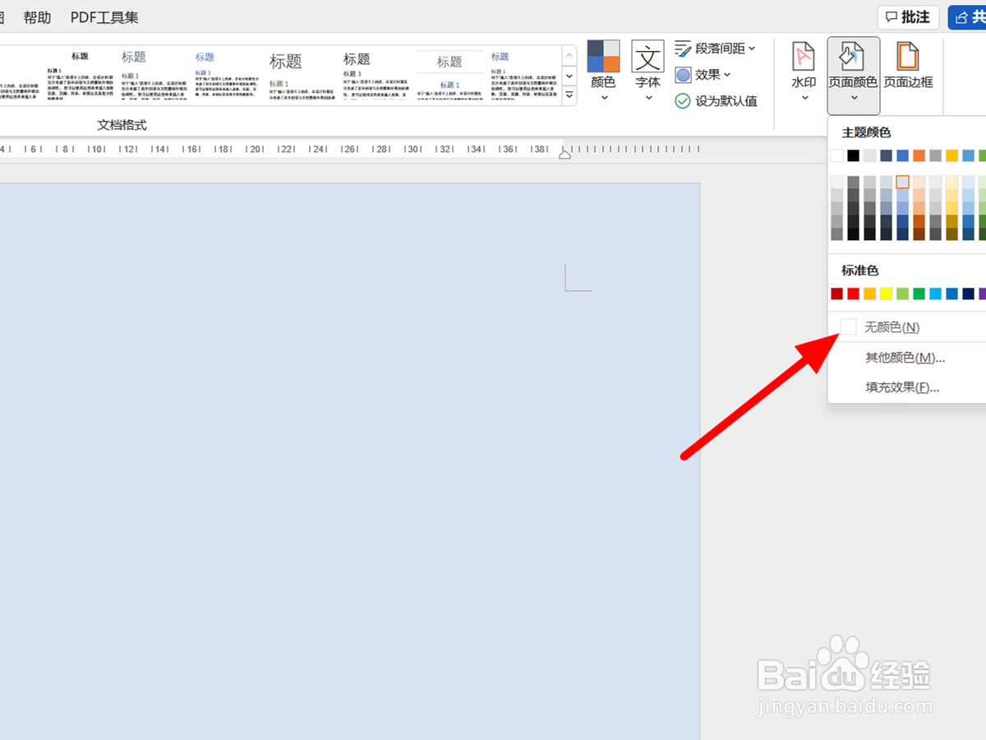Choose the light green standard color
Viewport: 986px width, 740px height.
coord(902,294)
